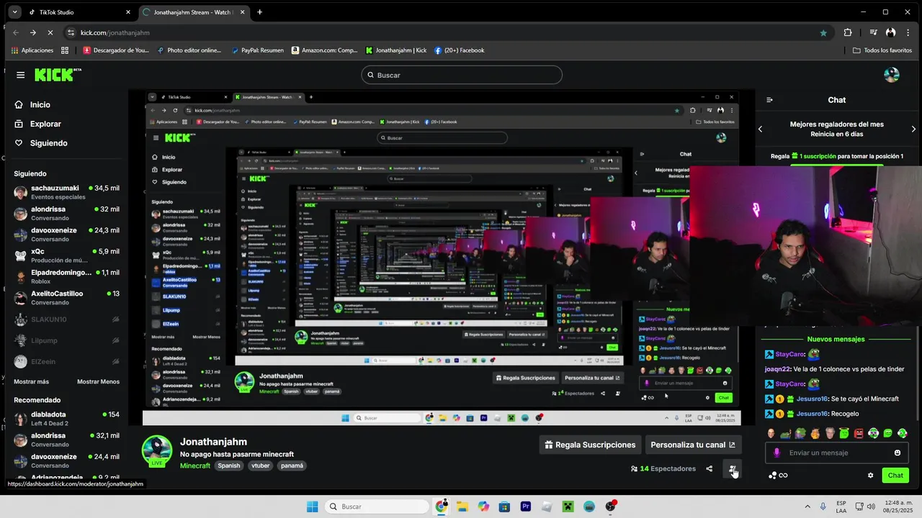Open Amazon.com bookmark
Screen dimensions: 922x518
pyautogui.click(x=324, y=50)
